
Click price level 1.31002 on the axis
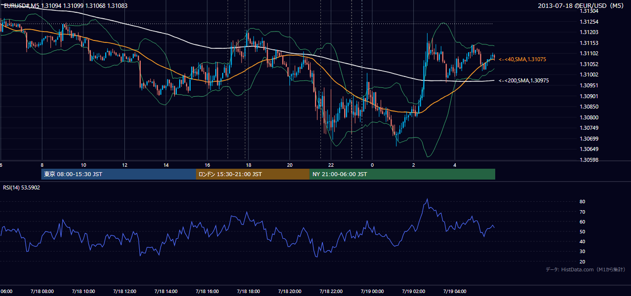point(590,74)
